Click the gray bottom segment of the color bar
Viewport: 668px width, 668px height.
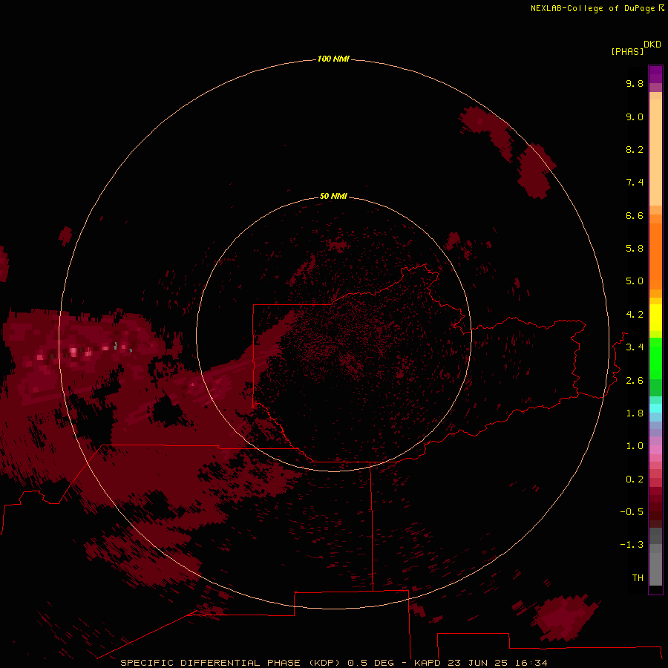pos(655,565)
